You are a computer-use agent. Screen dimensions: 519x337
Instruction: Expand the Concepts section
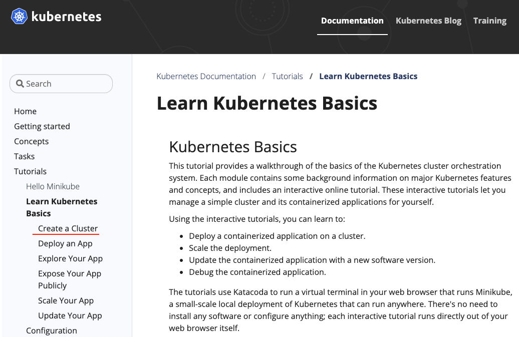click(x=31, y=141)
